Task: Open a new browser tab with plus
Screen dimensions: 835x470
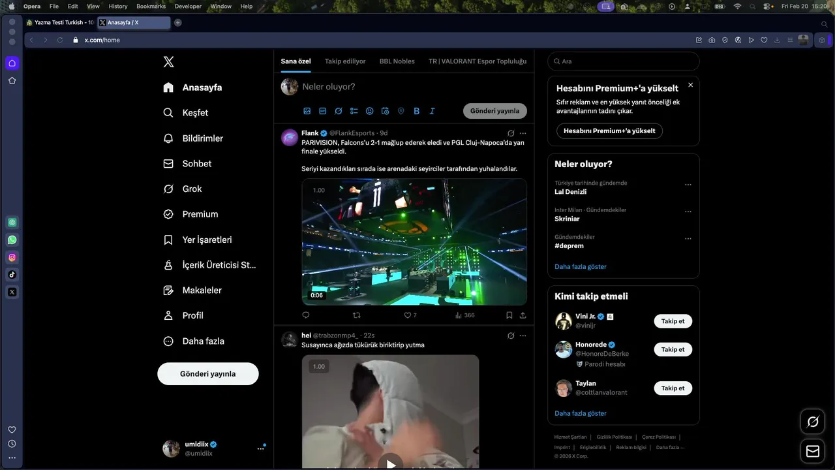Action: click(x=177, y=22)
